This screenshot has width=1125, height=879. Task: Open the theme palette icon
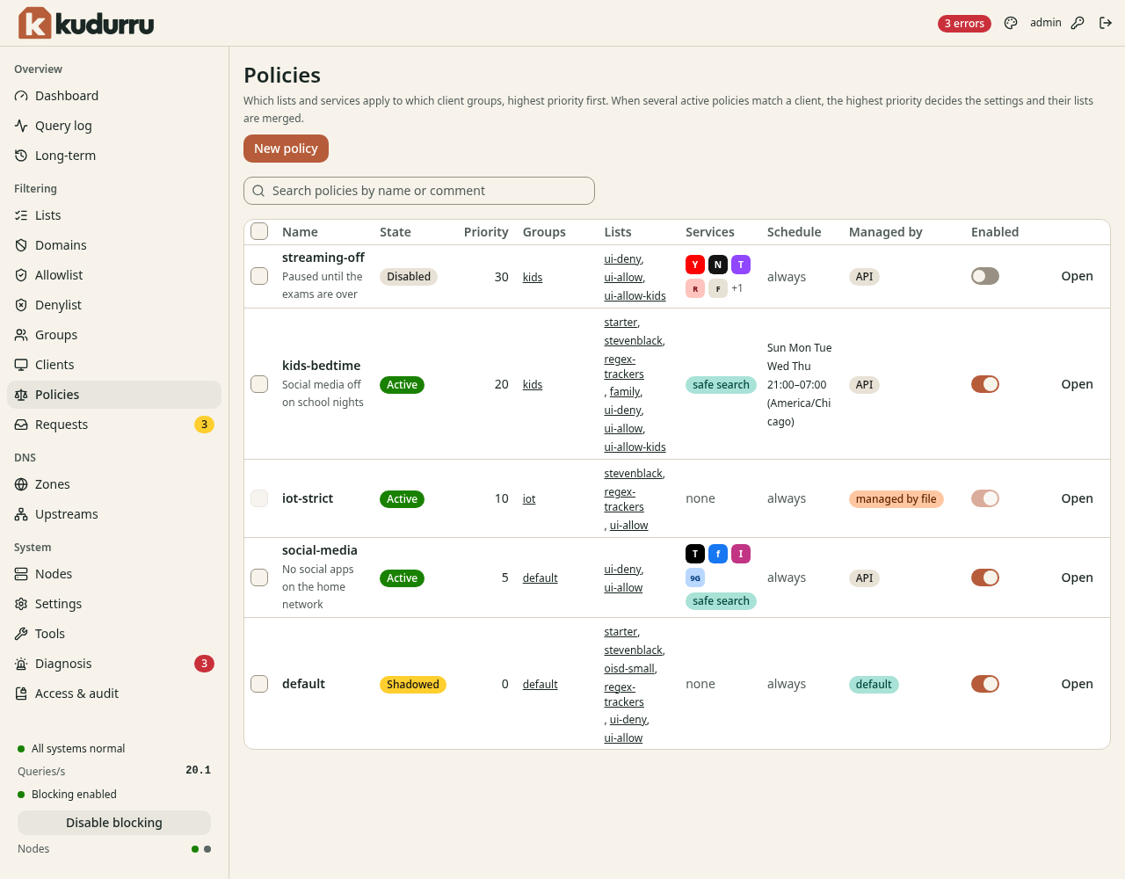point(1011,23)
